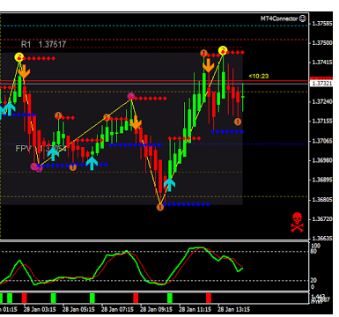Click orange circle 1 below the latest candles
This screenshot has height=317, width=339.
point(238,122)
